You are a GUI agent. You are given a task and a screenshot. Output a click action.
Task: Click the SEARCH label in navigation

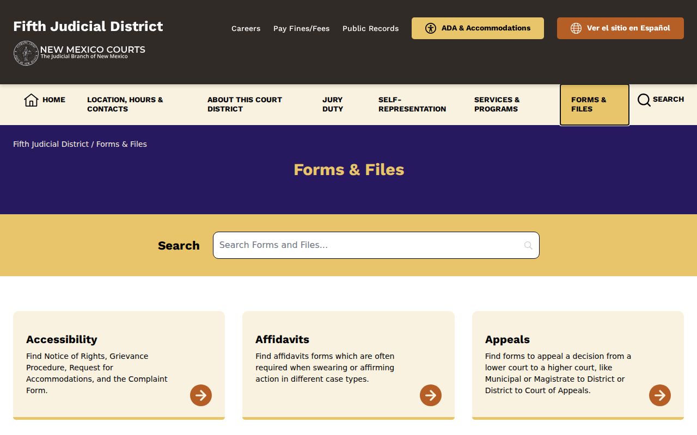click(x=668, y=100)
